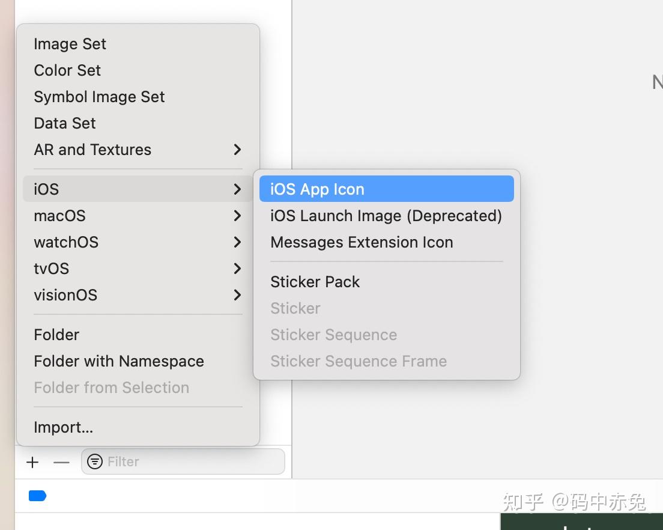Select Folder from Selection option
663x530 pixels.
click(x=138, y=388)
